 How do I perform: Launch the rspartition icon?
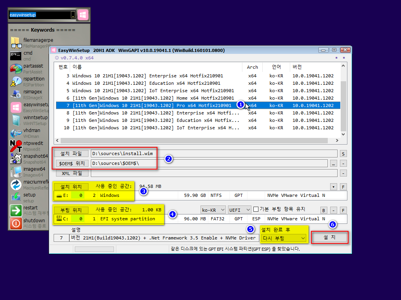(16, 81)
